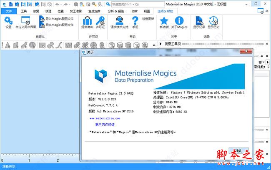This screenshot has width=271, height=170.
Task: Click the 快速查询 quick search field
Action: pyautogui.click(x=138, y=4)
